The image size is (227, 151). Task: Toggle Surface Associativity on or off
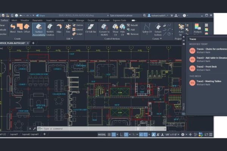click(x=39, y=29)
